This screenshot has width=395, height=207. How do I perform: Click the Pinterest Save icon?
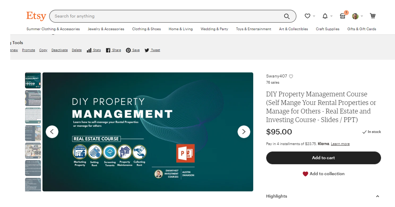[x=128, y=50]
